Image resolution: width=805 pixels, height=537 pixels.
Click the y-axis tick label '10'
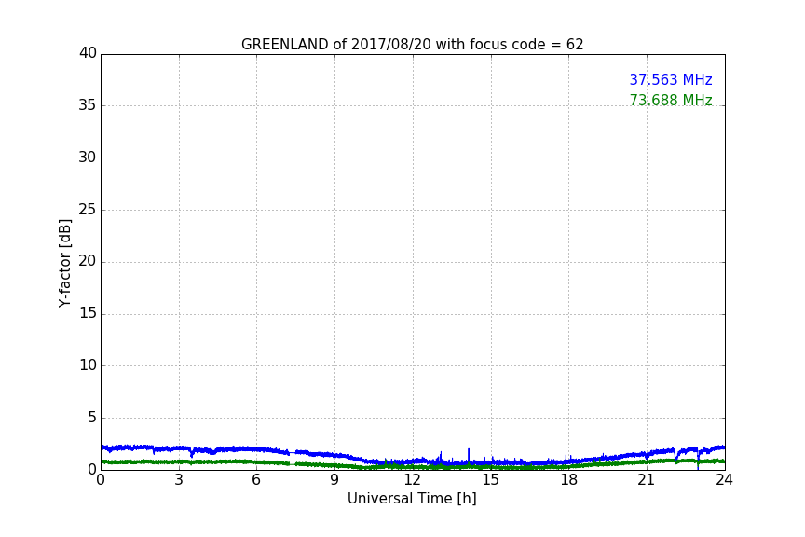coord(88,365)
